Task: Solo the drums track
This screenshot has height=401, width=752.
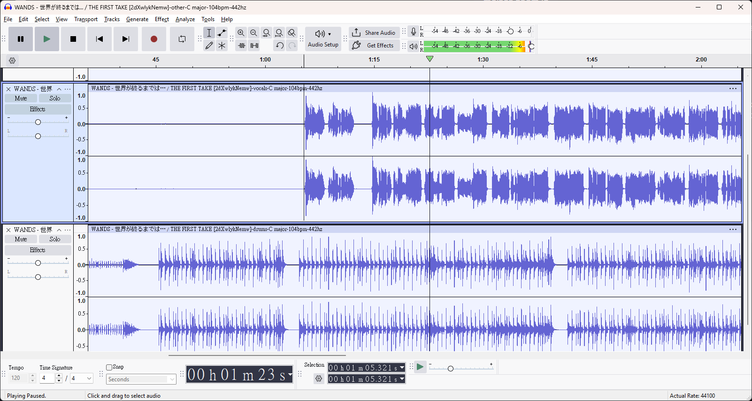Action: (x=55, y=239)
